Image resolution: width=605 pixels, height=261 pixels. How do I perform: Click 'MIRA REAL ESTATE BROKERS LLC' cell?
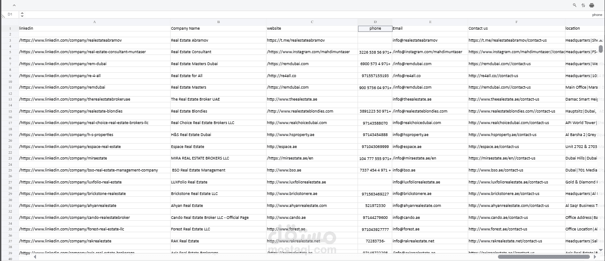point(219,158)
